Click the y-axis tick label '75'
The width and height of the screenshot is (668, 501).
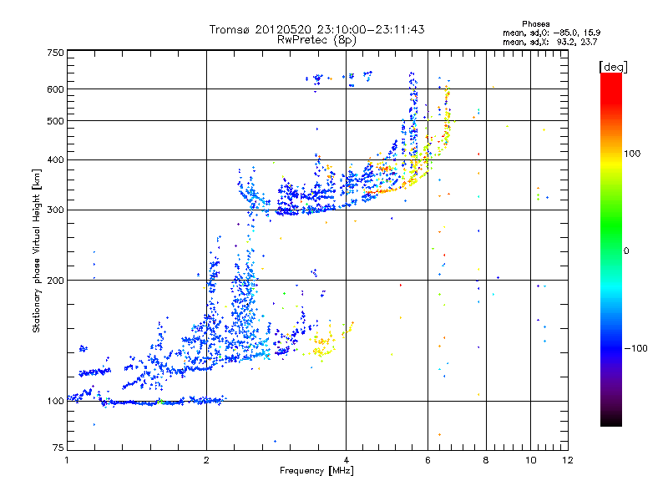pyautogui.click(x=58, y=448)
